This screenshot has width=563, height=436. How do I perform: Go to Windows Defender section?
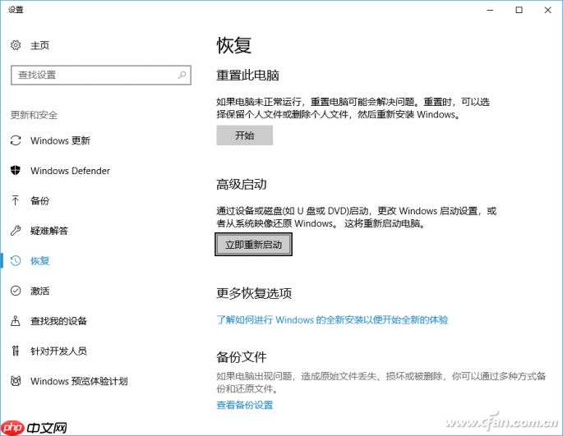[x=70, y=171]
